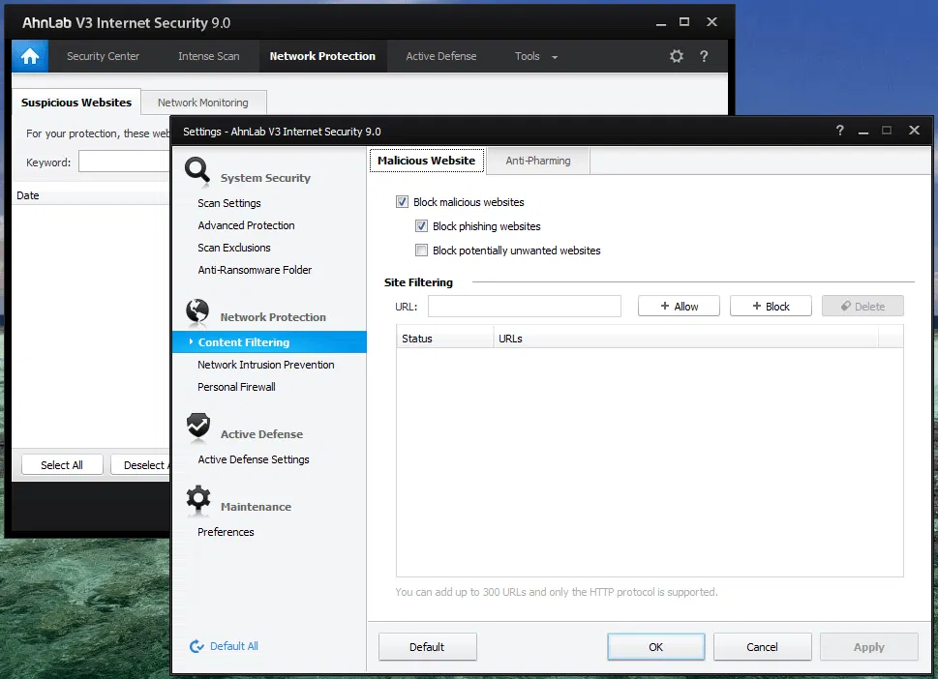Go to Active Defense top tab

(x=440, y=56)
